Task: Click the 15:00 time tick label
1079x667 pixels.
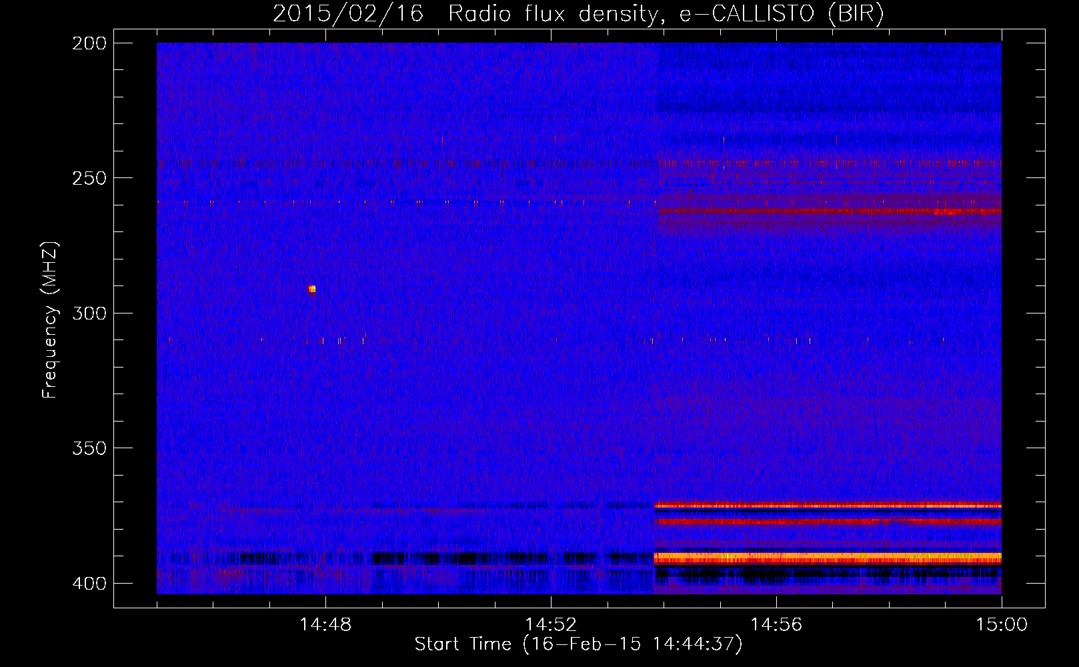Action: 1002,624
